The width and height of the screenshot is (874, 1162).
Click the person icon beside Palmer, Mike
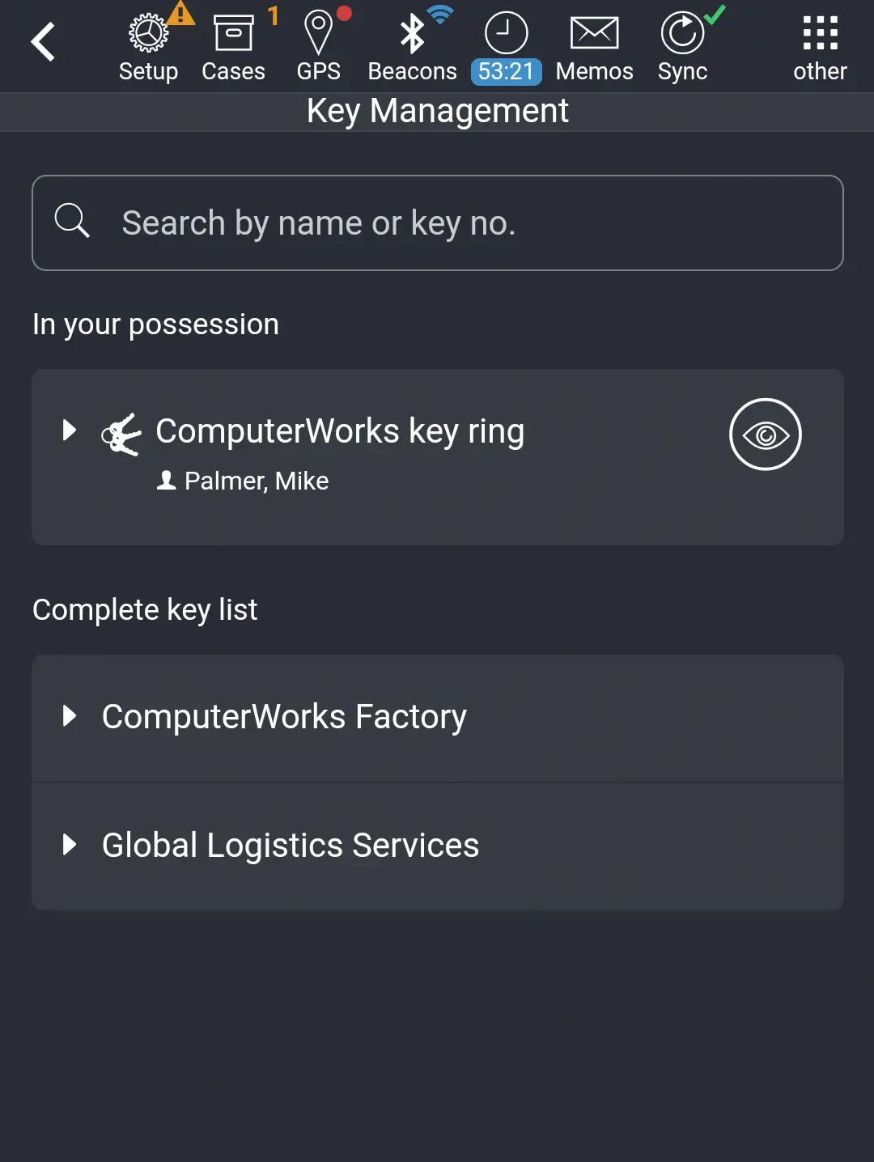(167, 480)
